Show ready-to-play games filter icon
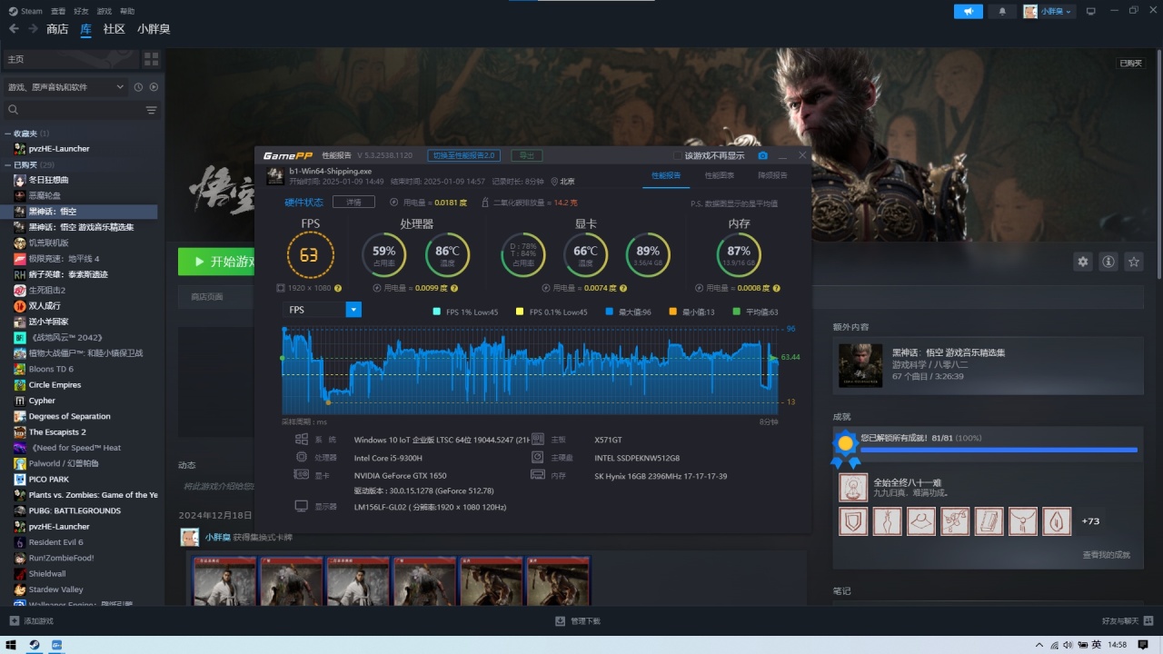 [x=154, y=87]
